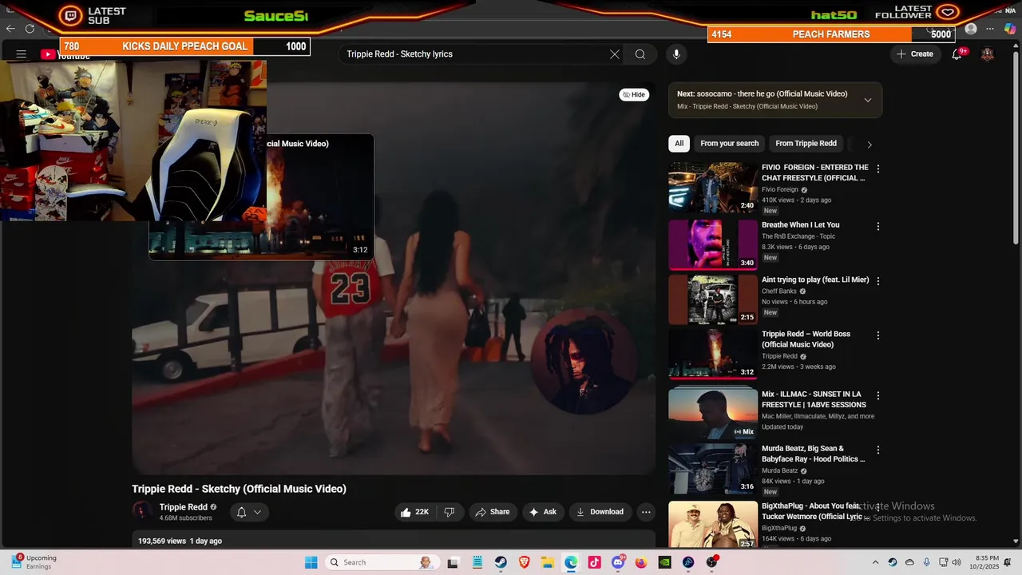Click the browser back arrow
The width and height of the screenshot is (1022, 575).
tap(10, 29)
